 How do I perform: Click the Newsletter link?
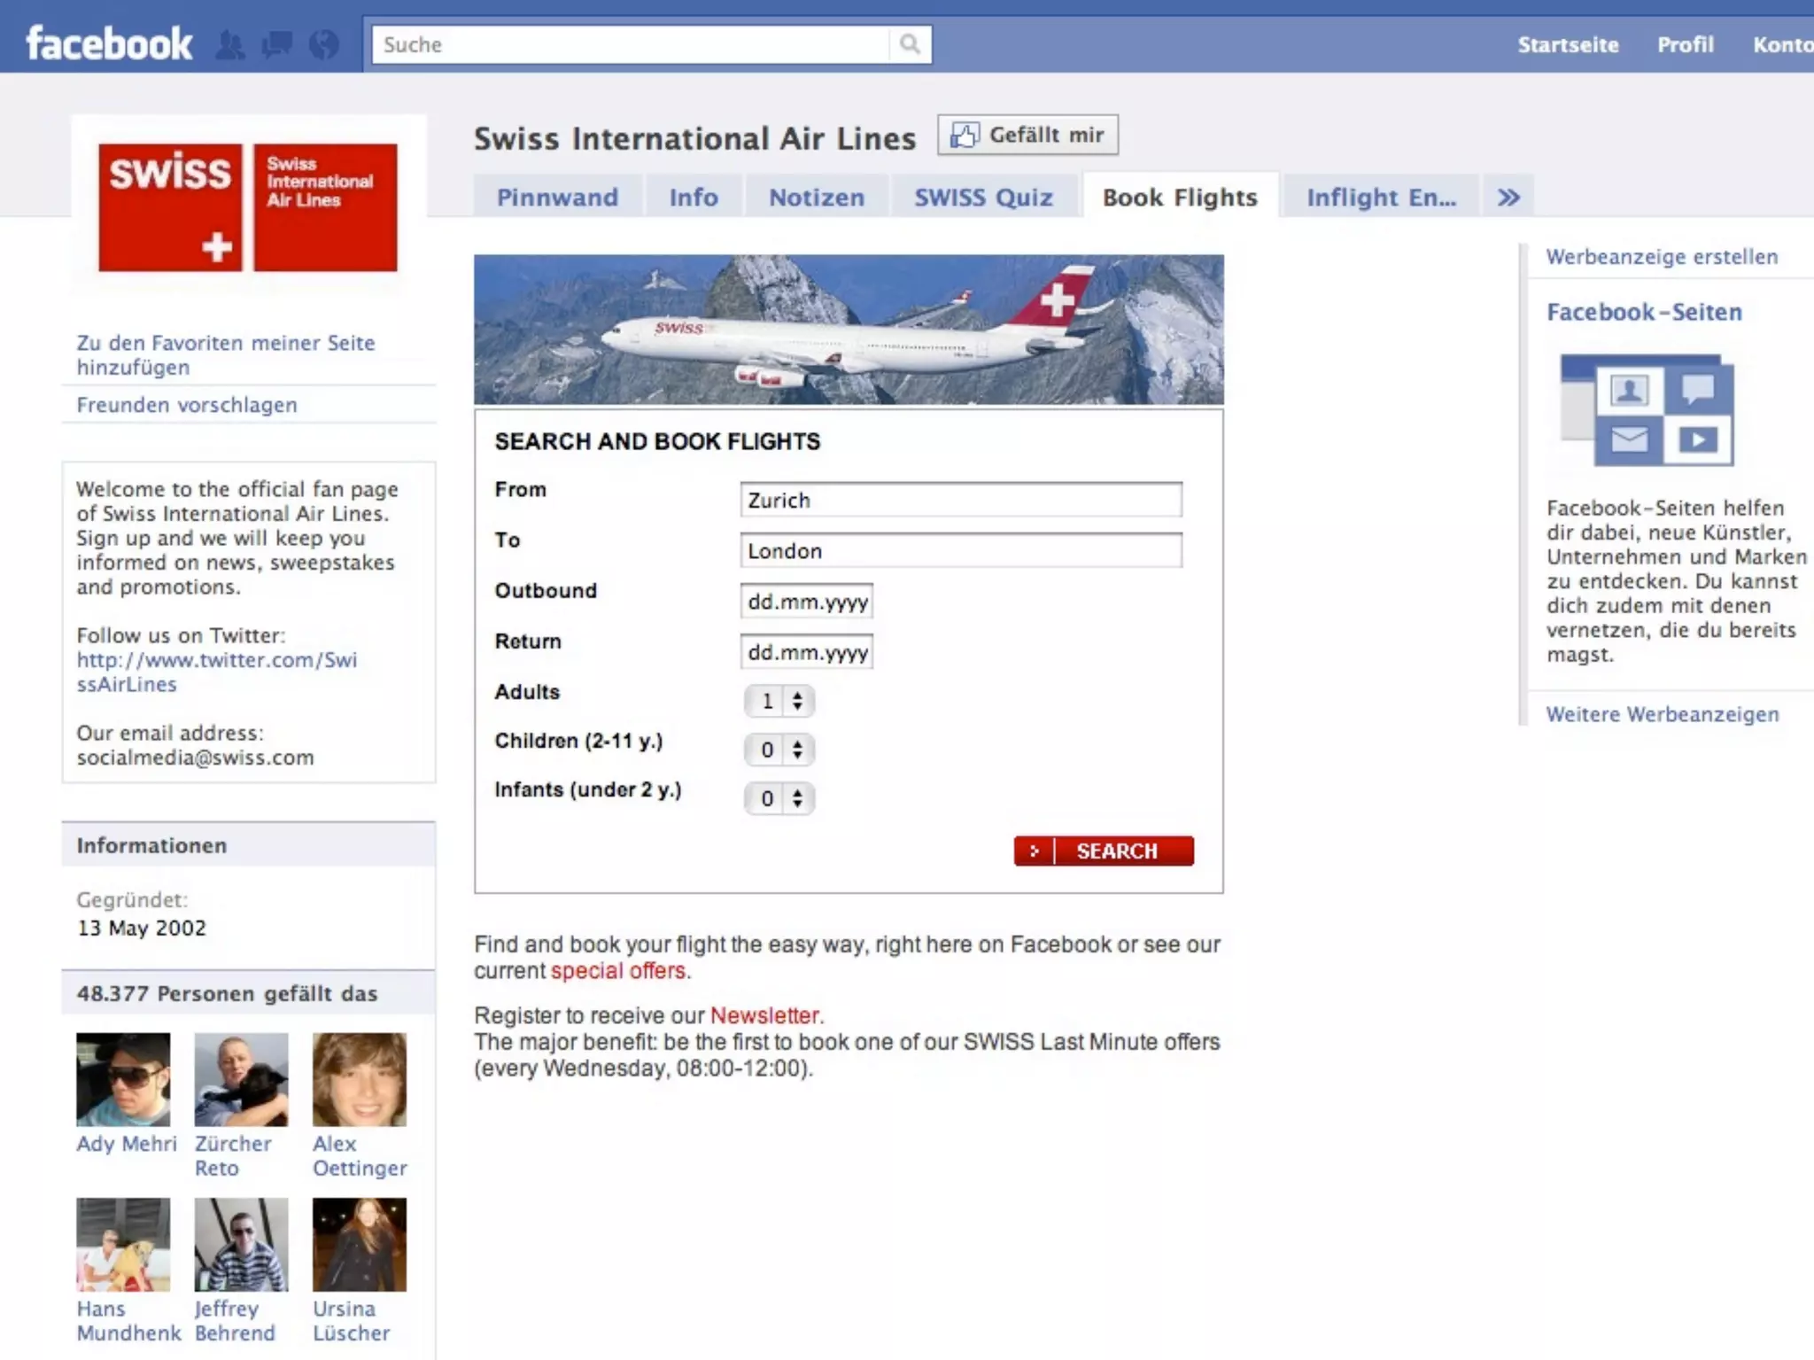click(764, 1015)
